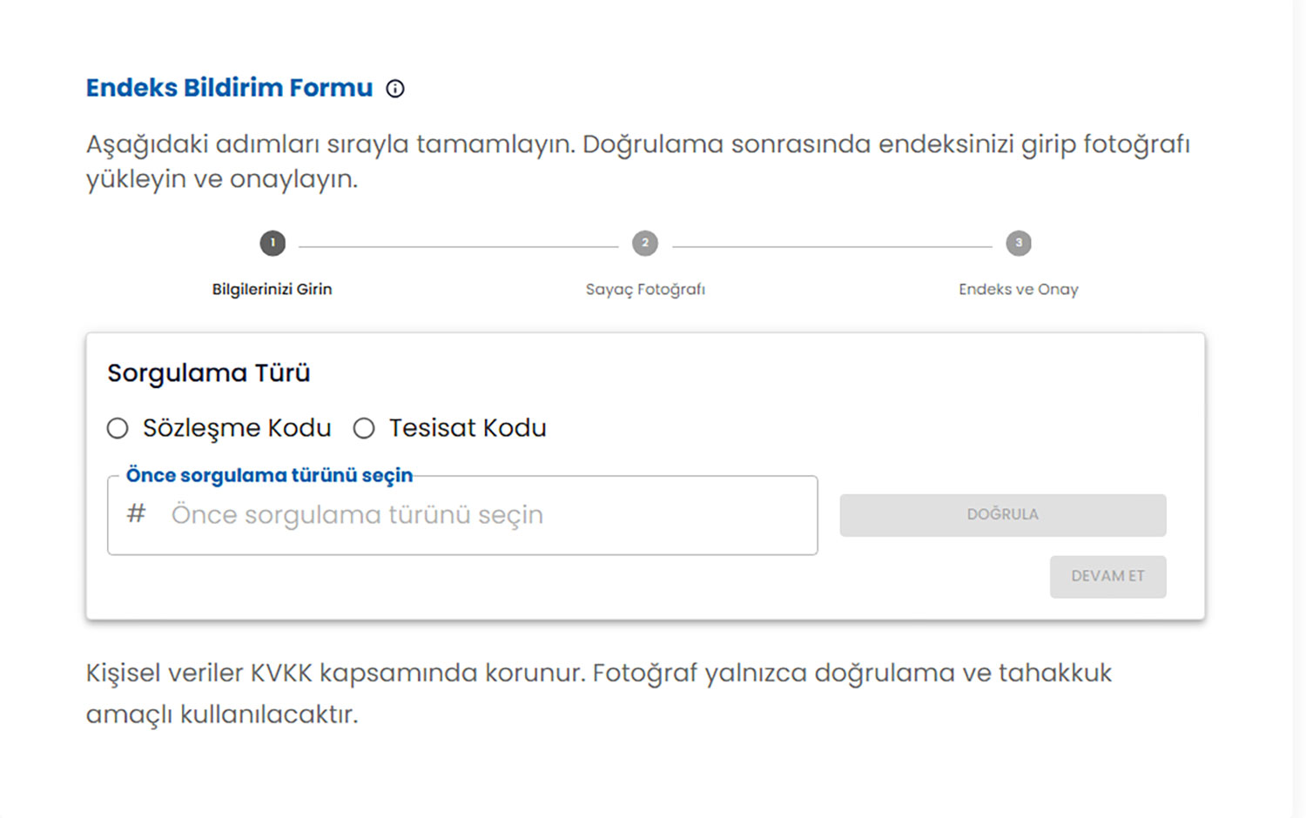The width and height of the screenshot is (1306, 818).
Task: Jump to the Endeks ve Onay step label
Action: click(x=1019, y=290)
